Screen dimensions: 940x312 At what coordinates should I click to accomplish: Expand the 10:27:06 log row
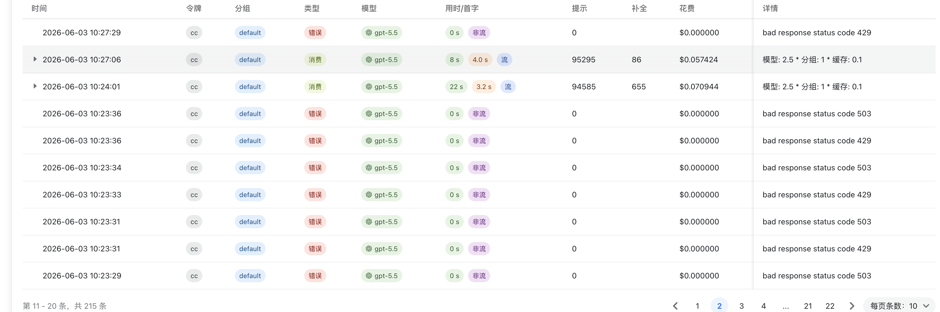coord(35,59)
